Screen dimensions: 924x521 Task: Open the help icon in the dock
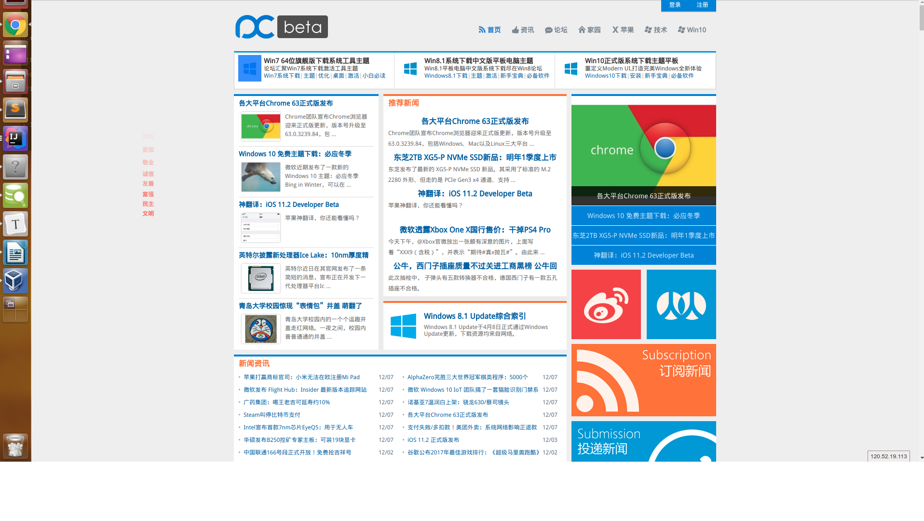click(15, 167)
